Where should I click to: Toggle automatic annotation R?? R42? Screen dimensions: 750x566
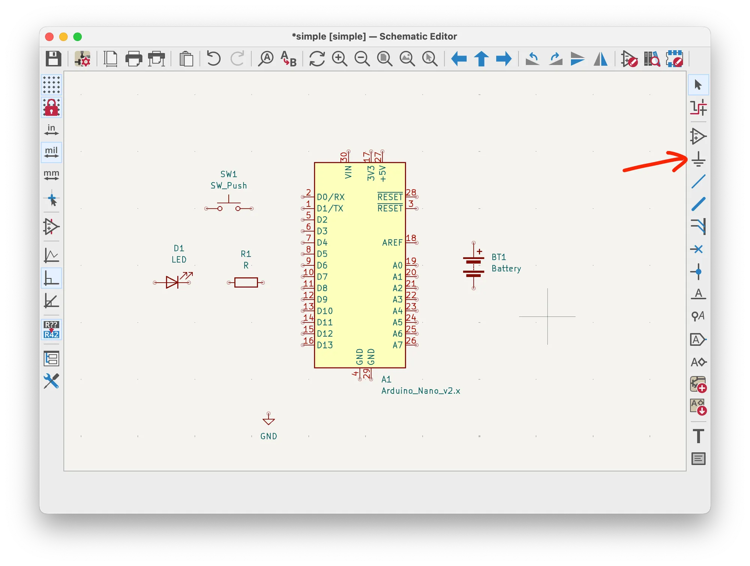tap(51, 330)
